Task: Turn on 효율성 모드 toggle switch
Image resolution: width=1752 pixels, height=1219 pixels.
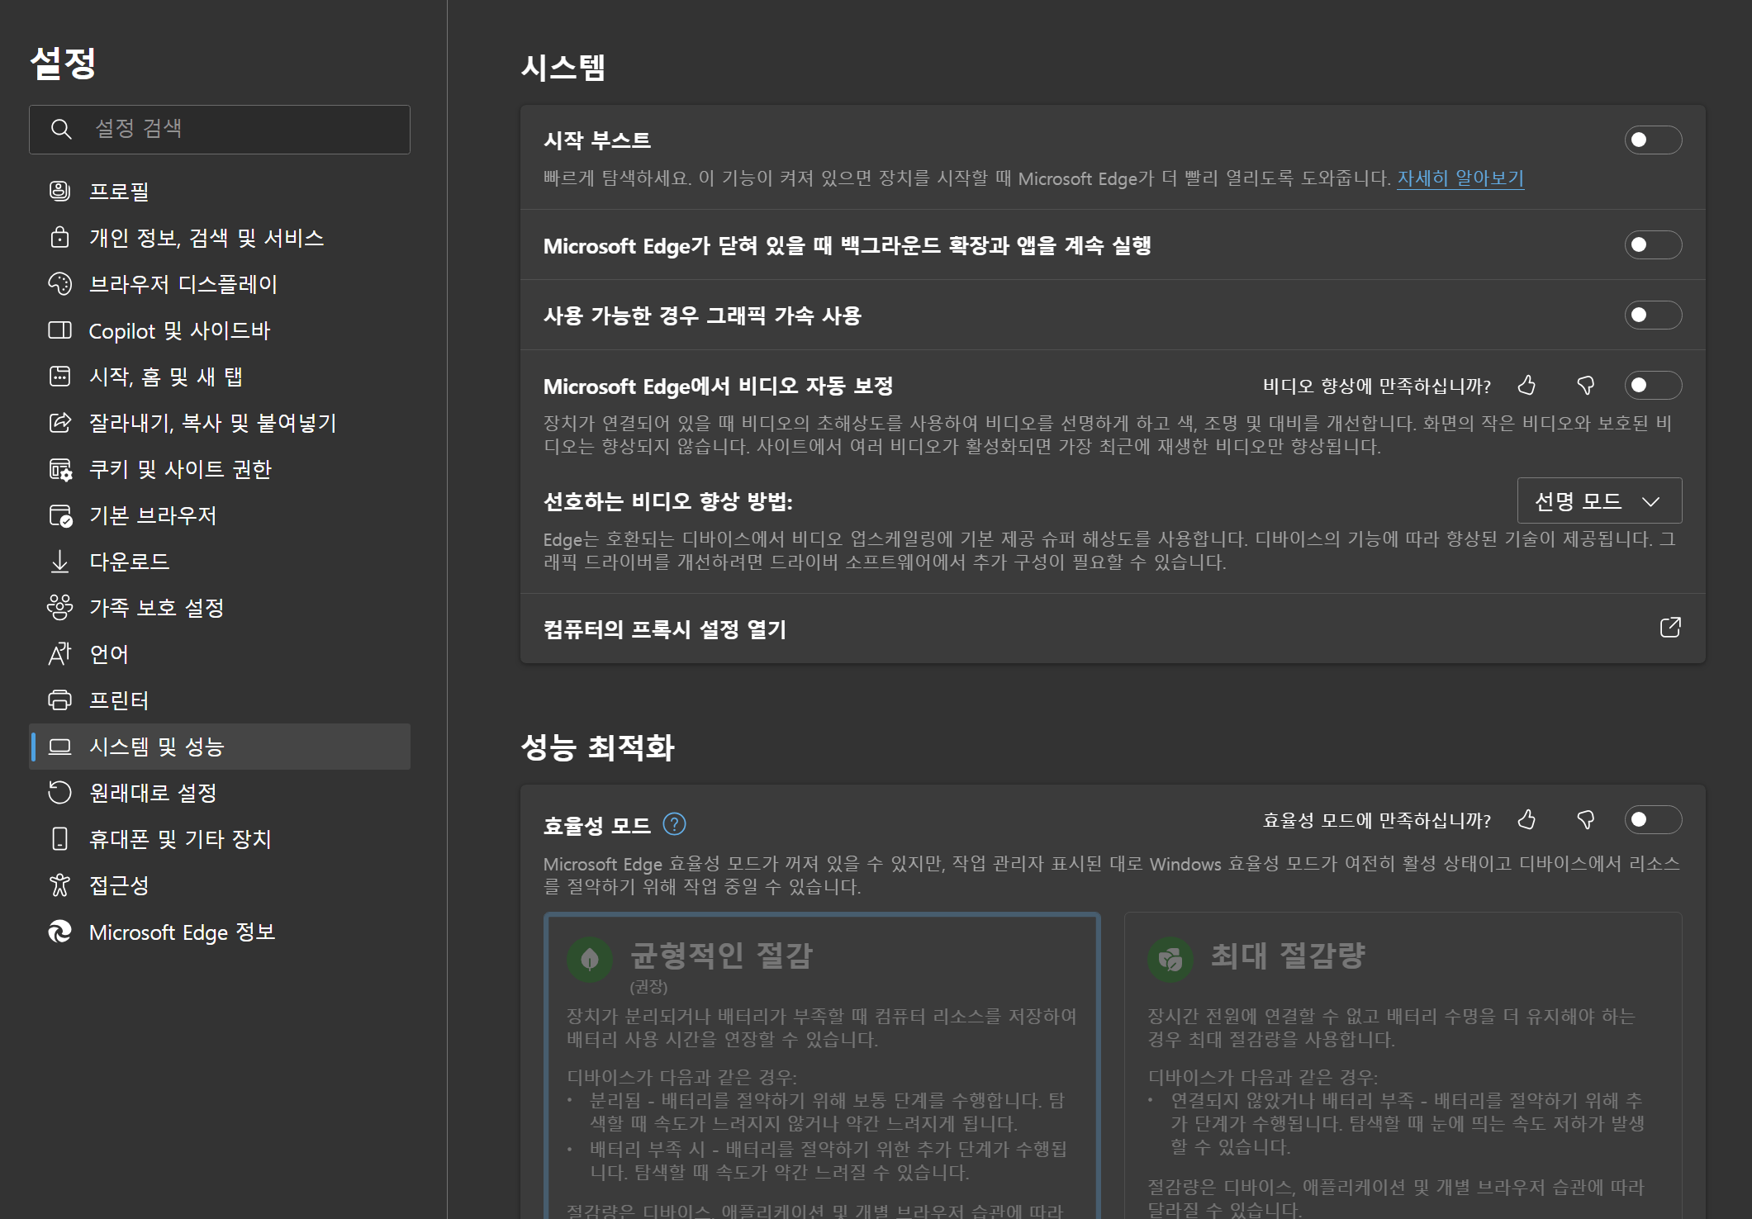Action: 1652,819
